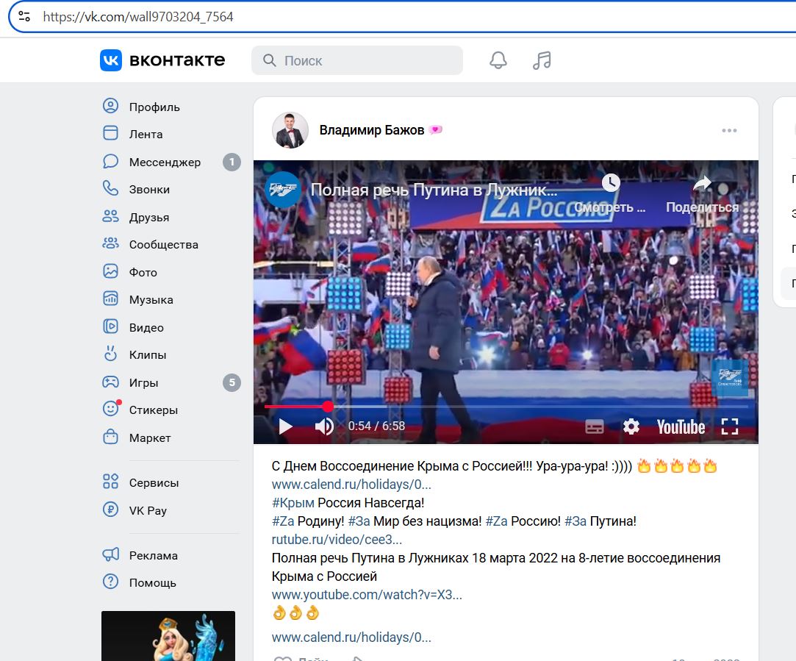Open Сообщества section
This screenshot has height=661, width=796.
point(163,245)
